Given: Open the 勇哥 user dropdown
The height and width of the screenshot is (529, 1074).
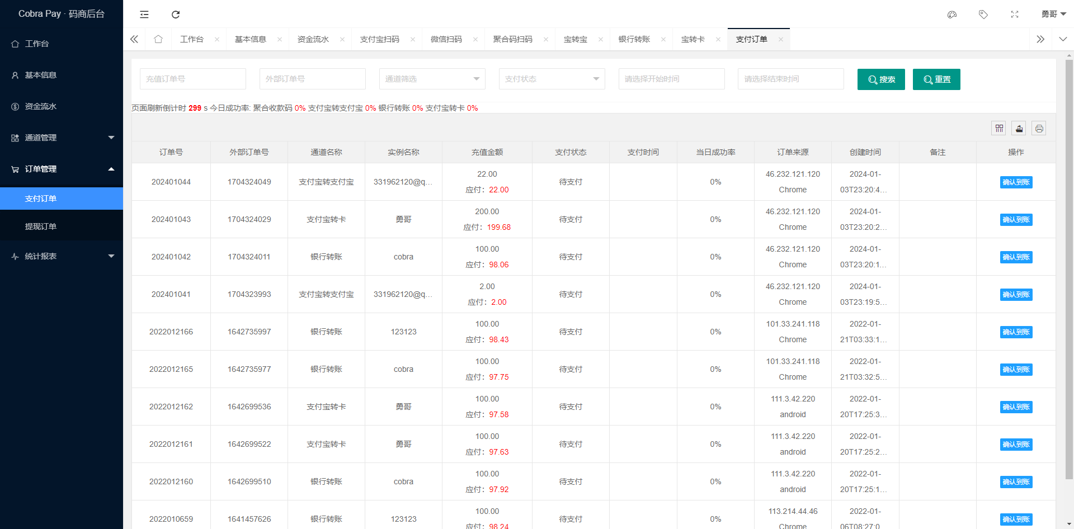Looking at the screenshot, I should click(1054, 14).
